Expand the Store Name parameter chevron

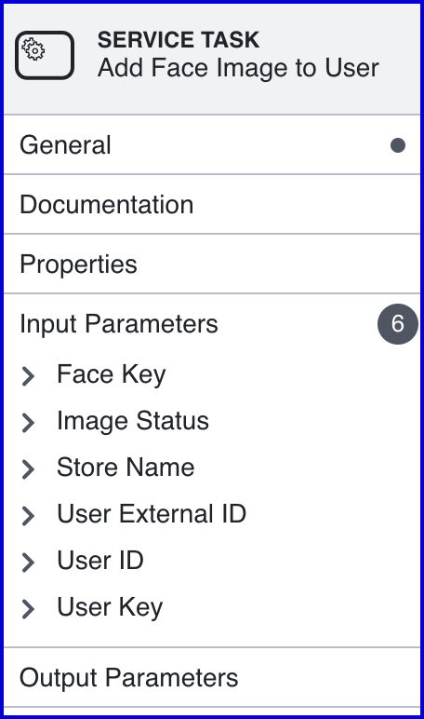pos(29,469)
